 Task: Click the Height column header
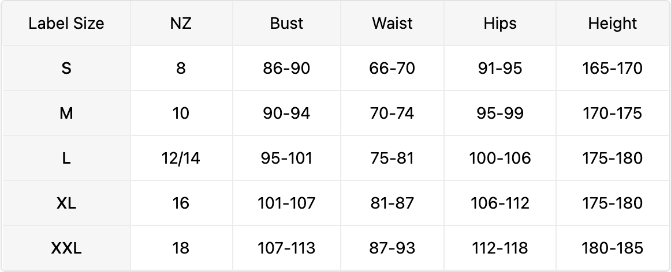(x=612, y=24)
